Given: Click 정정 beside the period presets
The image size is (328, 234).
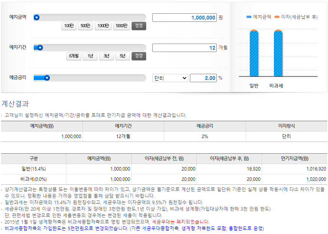Looking at the screenshot, I should point(138,55).
